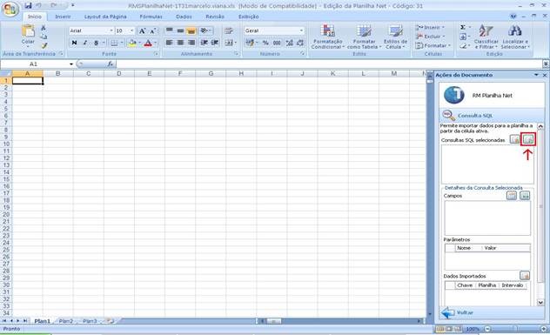Click the Estilos de Célula icon
This screenshot has height=335, width=550.
coord(395,31)
